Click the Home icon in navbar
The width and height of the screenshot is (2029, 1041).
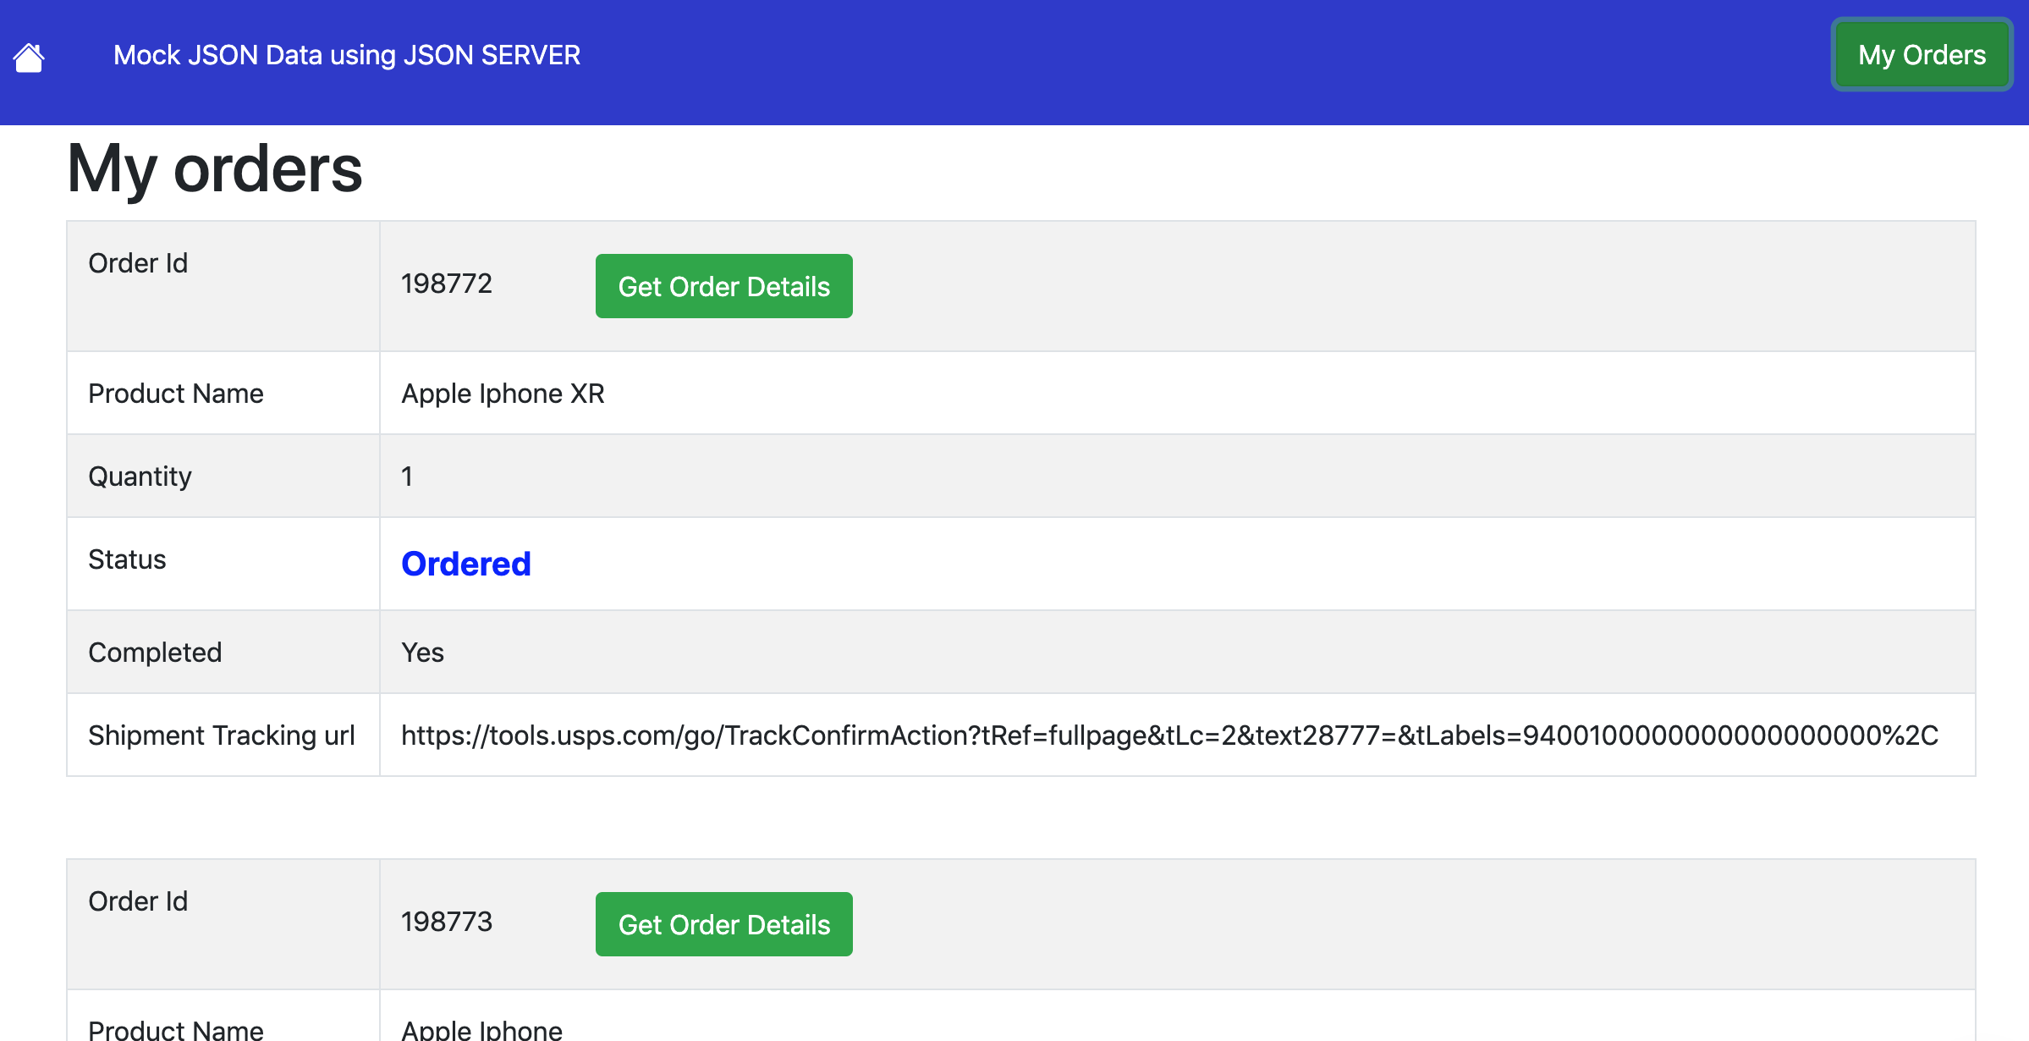(29, 58)
